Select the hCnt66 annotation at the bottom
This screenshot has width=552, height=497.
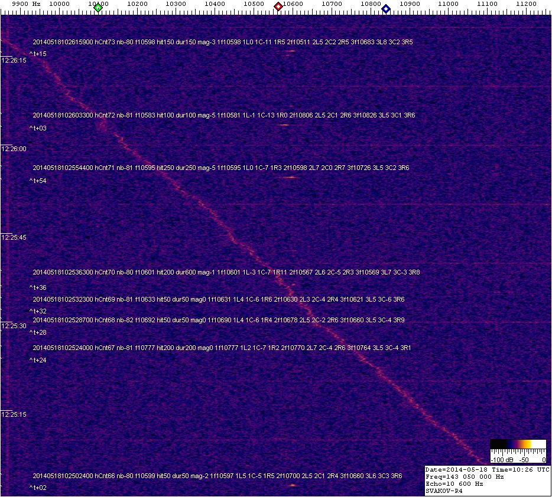[217, 476]
